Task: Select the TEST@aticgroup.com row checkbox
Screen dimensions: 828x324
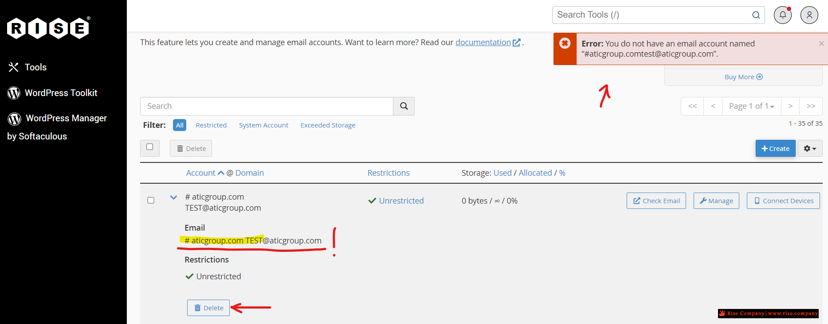Action: point(151,201)
